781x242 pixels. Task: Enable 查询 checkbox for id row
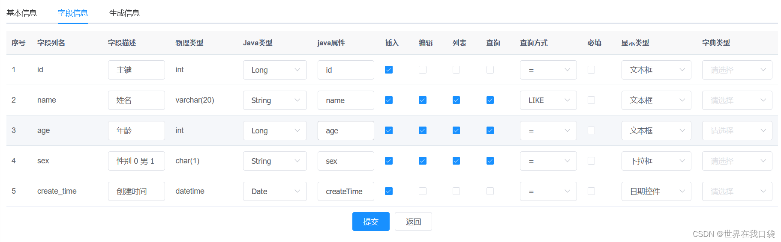[x=490, y=70]
